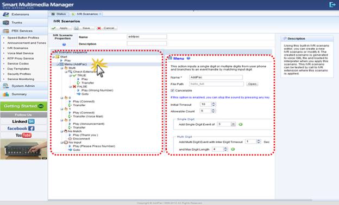Viewport: 339px width, 205px height.
Task: Collapse the digit 2 event node
Action: click(x=62, y=120)
